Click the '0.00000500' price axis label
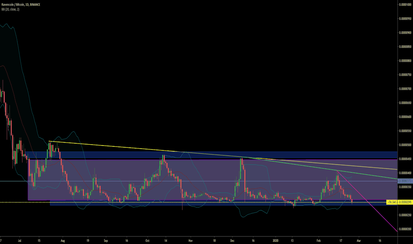Image resolution: width=413 pixels, height=244 pixels. [x=405, y=145]
